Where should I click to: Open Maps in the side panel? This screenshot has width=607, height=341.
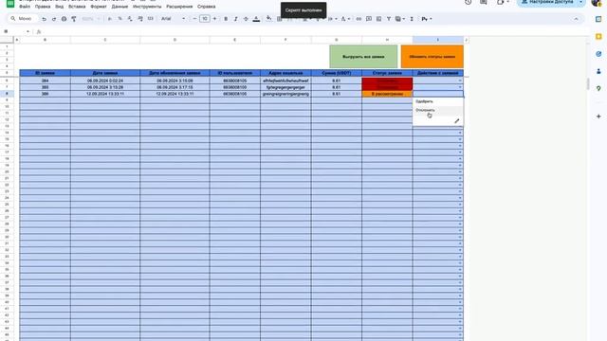point(598,88)
